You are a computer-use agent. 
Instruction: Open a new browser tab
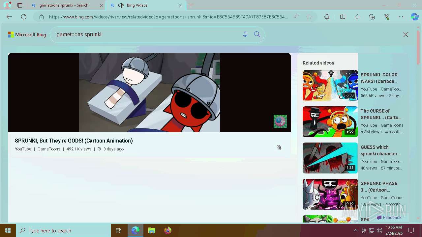191,5
